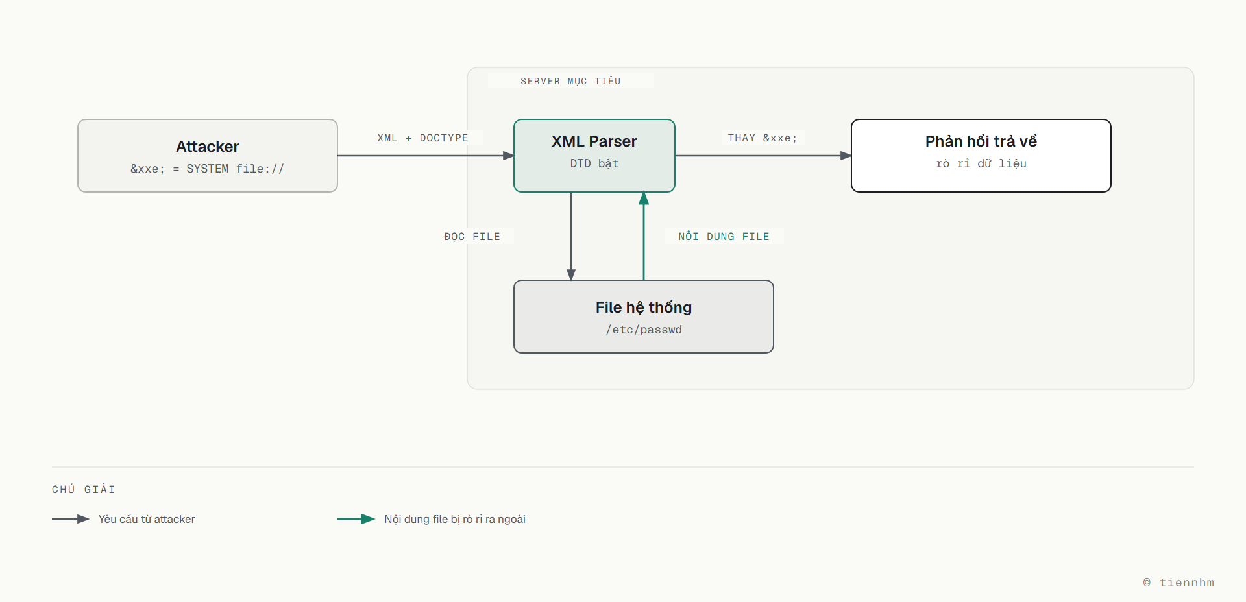Click the 'THAY &xxe;' edge label

763,138
